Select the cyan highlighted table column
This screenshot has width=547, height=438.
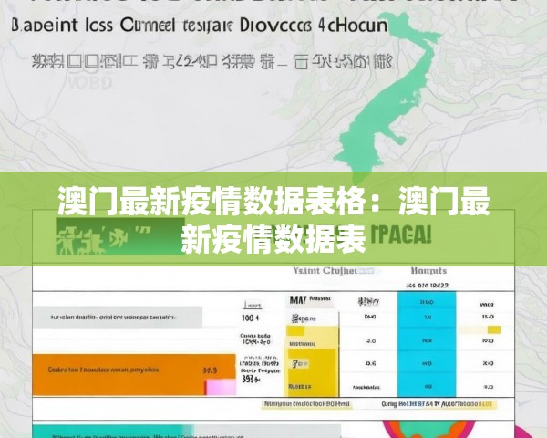[427, 344]
